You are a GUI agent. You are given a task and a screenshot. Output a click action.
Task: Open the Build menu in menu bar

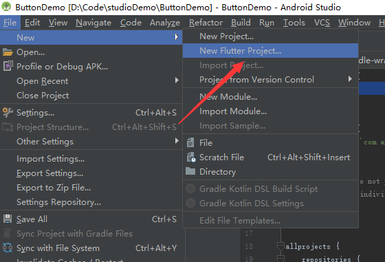pos(241,23)
